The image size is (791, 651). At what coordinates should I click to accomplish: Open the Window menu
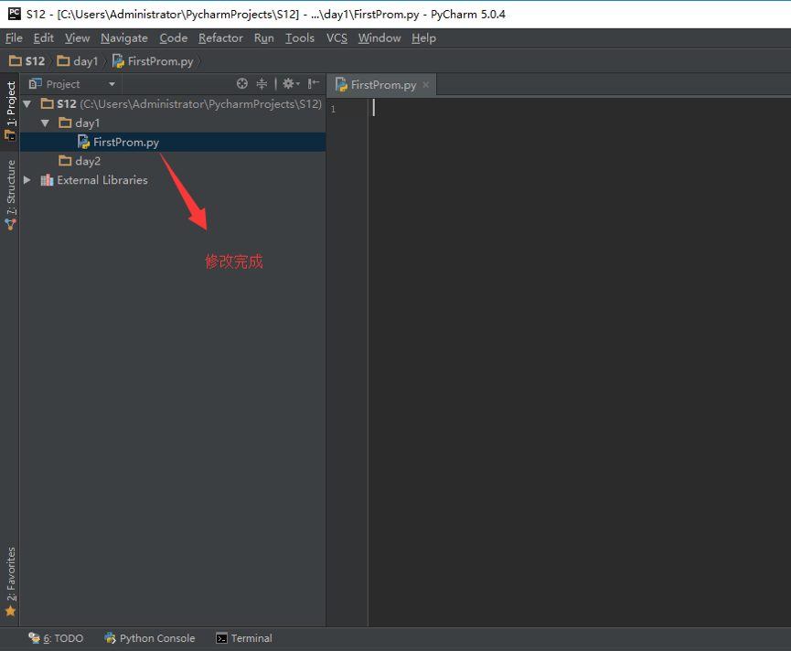(x=379, y=37)
